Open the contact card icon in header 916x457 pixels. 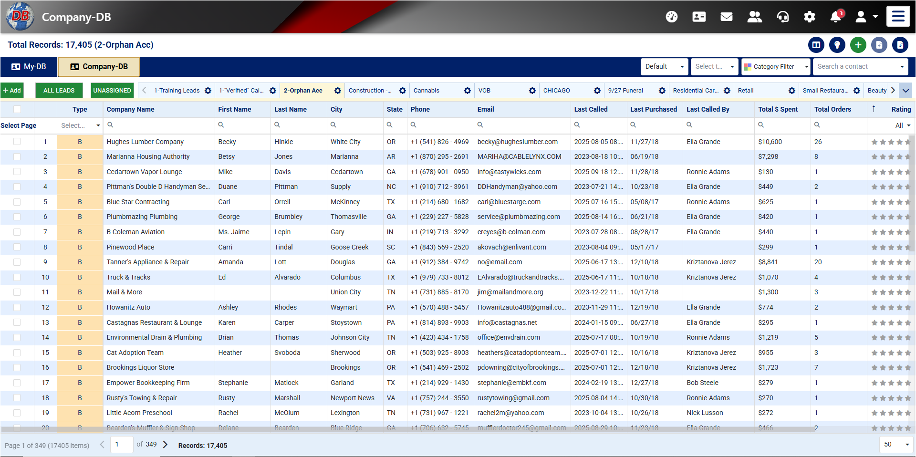[699, 17]
